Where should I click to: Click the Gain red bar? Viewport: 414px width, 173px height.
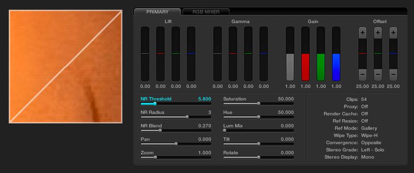305,54
